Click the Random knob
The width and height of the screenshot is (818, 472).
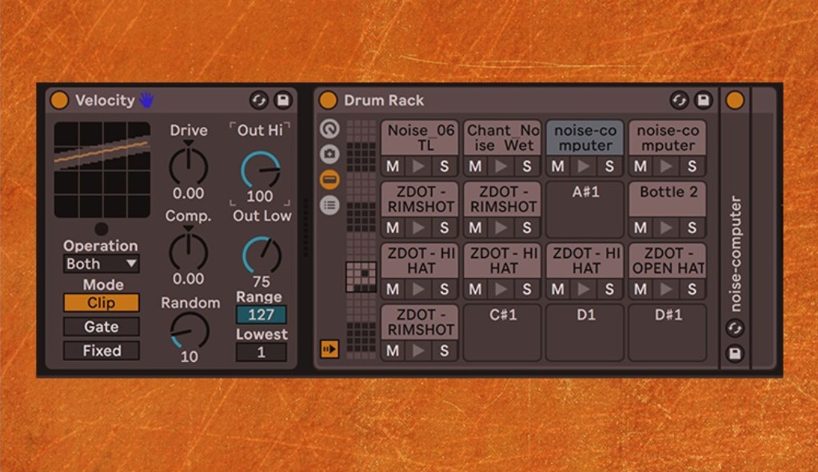coord(190,331)
